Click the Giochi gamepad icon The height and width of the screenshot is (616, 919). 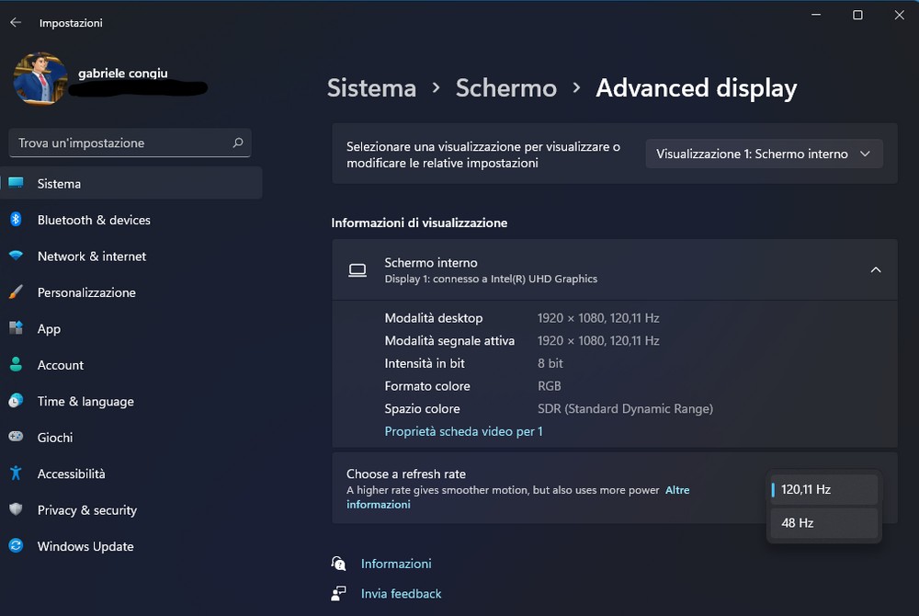[x=16, y=438]
